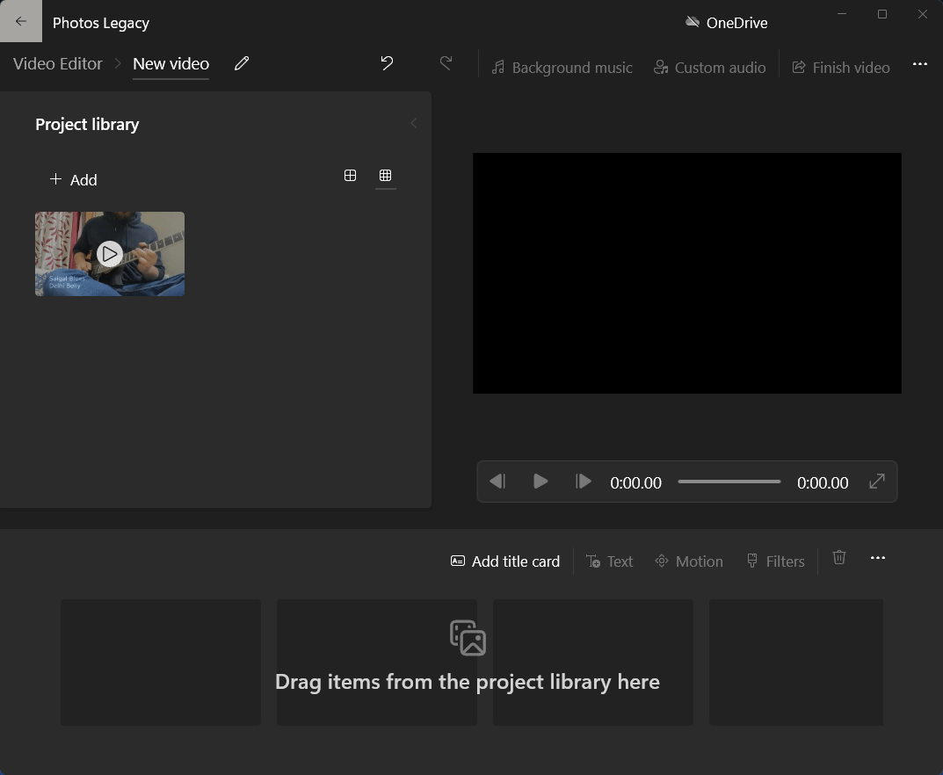Open the top-right More options menu

click(920, 63)
